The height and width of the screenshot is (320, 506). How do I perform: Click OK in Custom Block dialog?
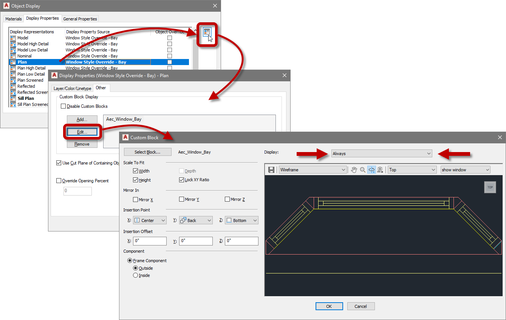[x=329, y=306]
